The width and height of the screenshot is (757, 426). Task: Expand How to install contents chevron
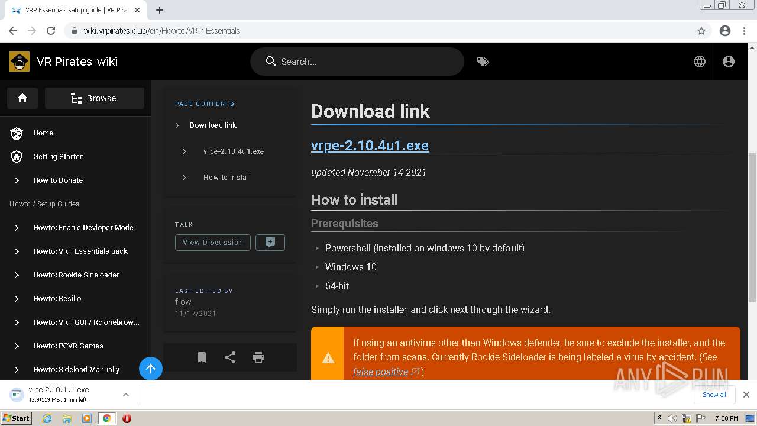pyautogui.click(x=185, y=177)
